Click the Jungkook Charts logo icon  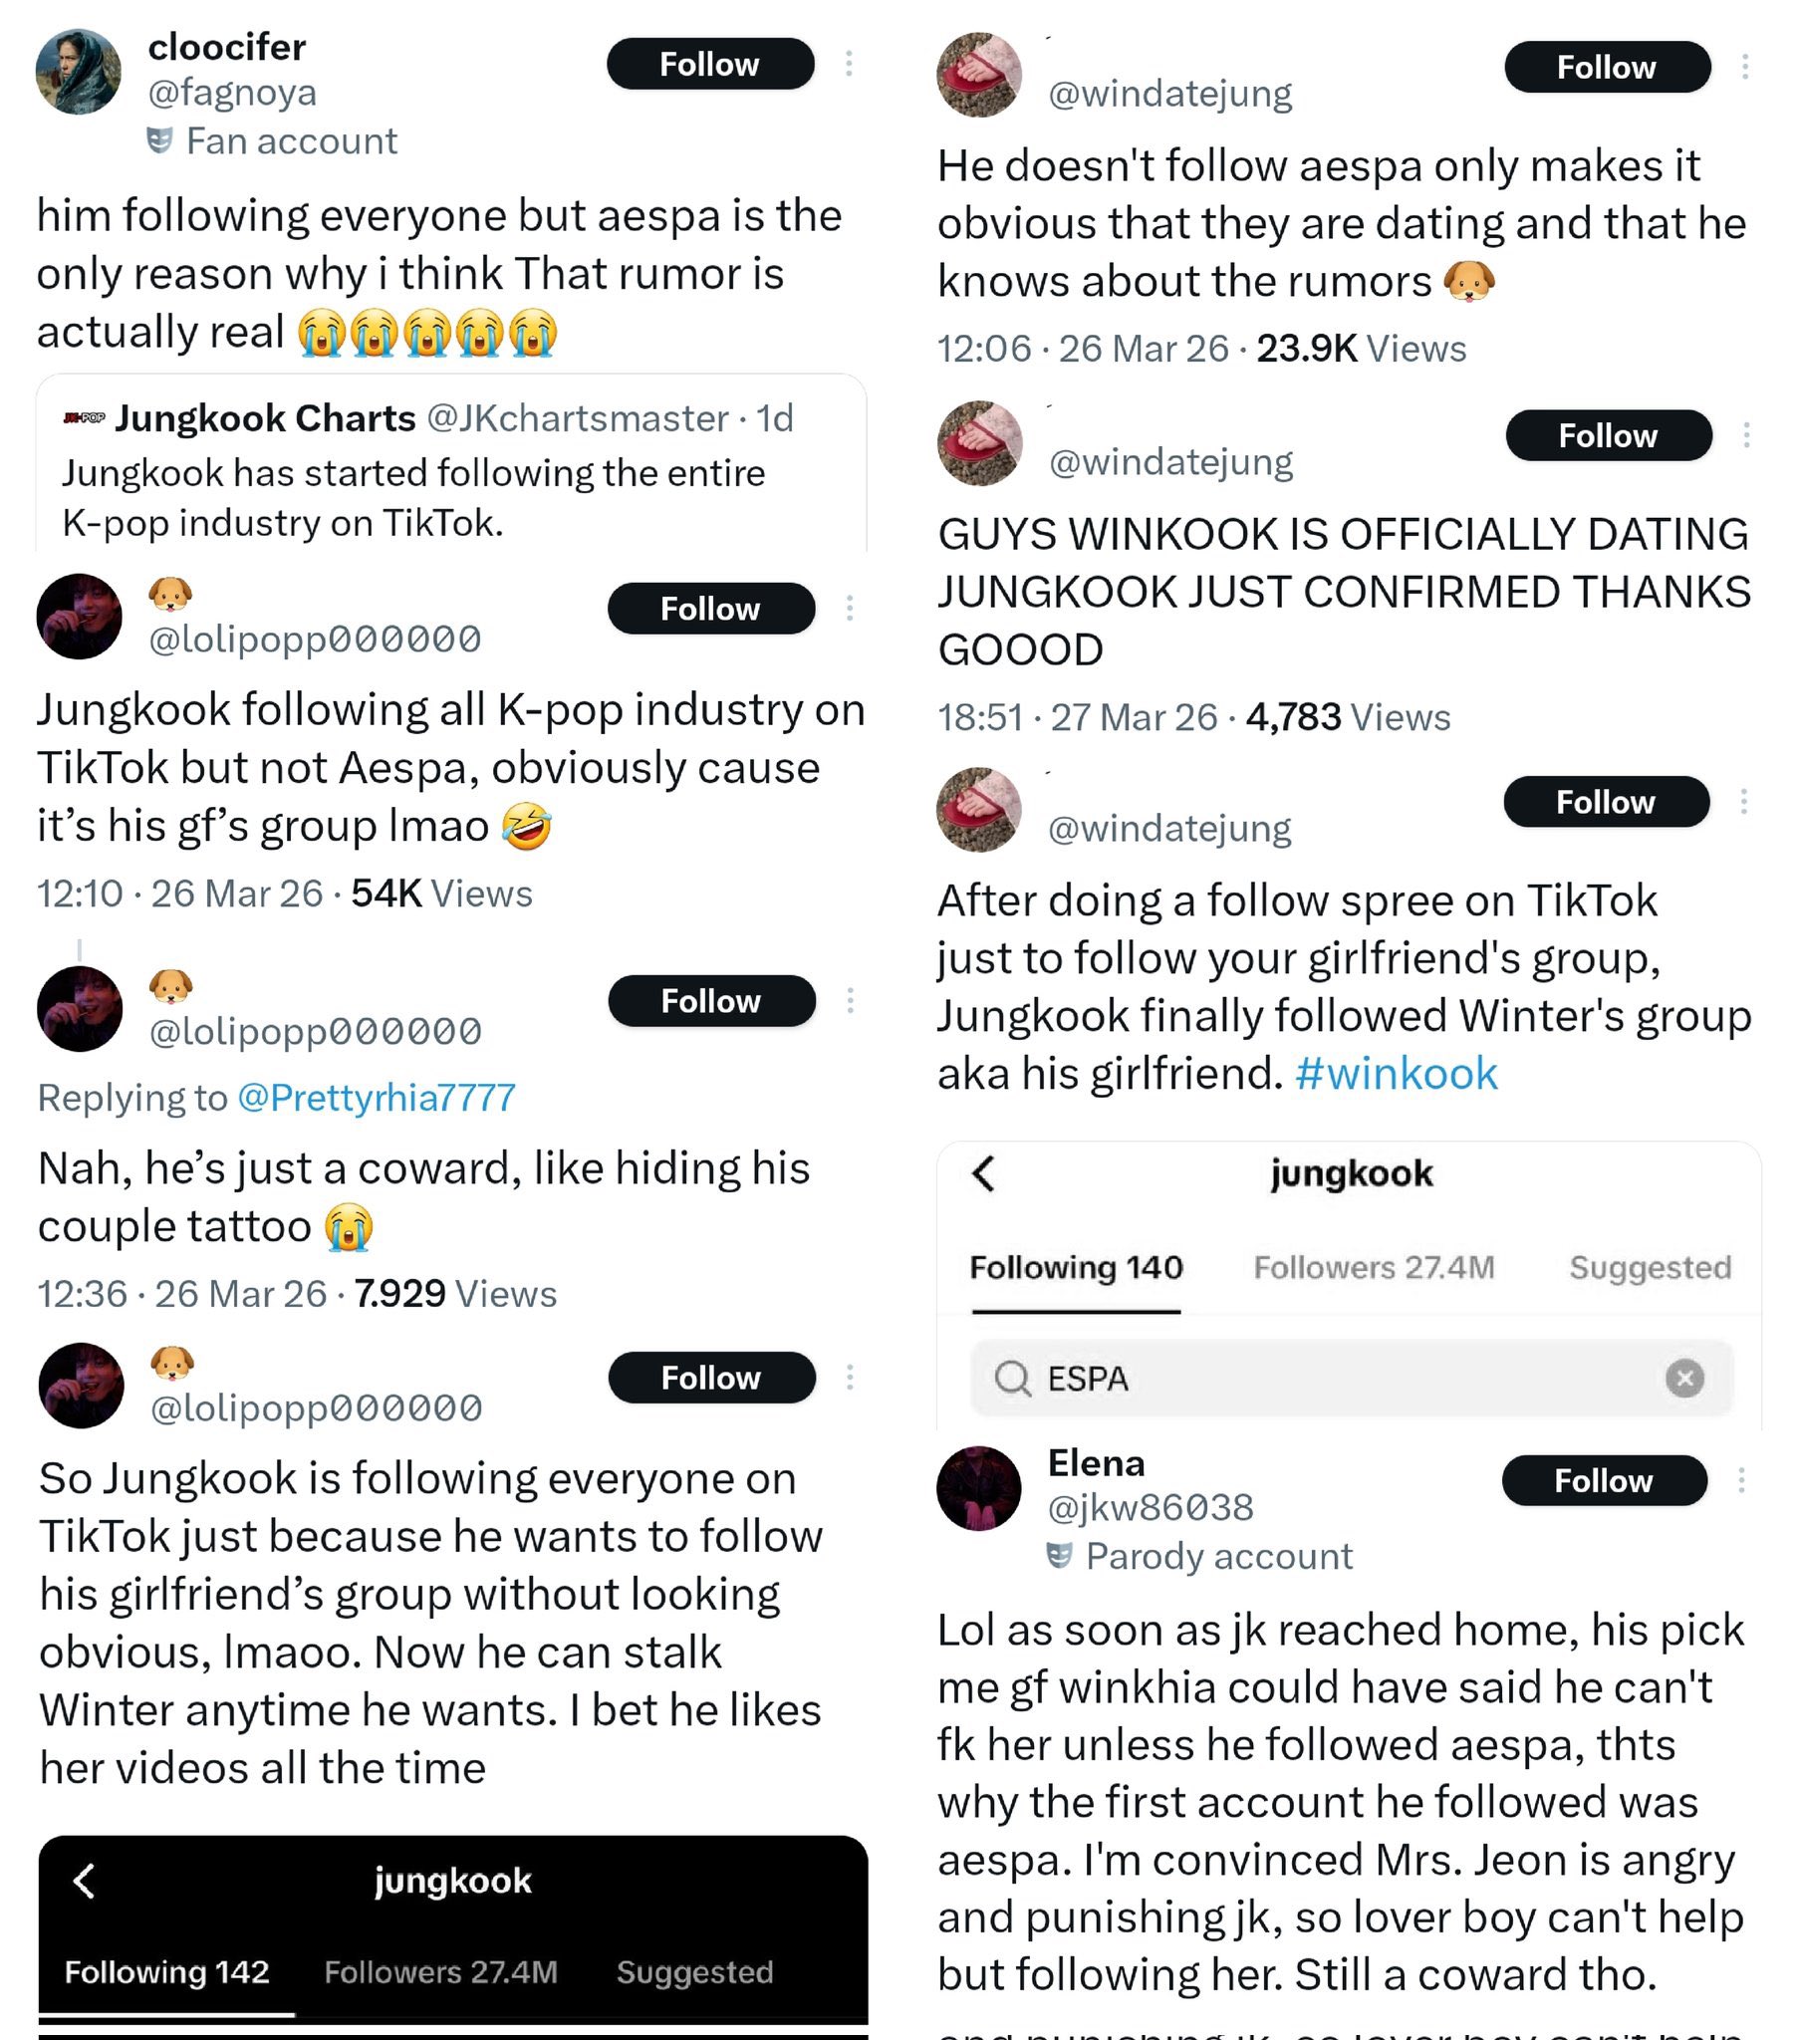[84, 418]
